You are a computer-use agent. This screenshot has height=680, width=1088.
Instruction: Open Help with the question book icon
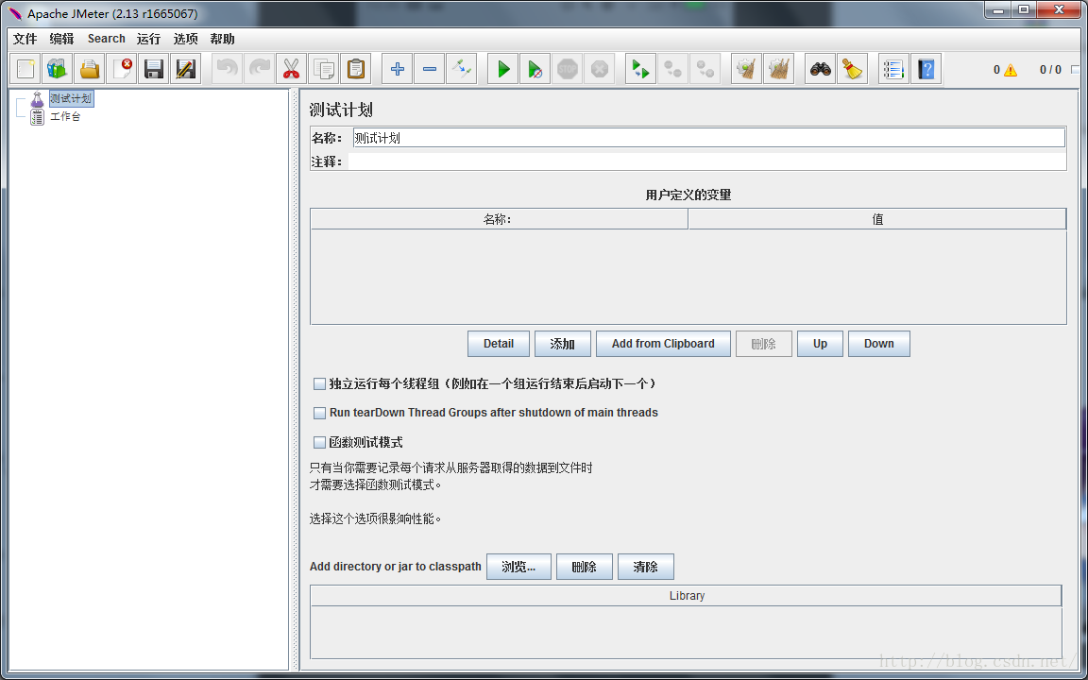926,69
